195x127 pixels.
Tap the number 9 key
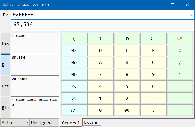click(x=153, y=74)
